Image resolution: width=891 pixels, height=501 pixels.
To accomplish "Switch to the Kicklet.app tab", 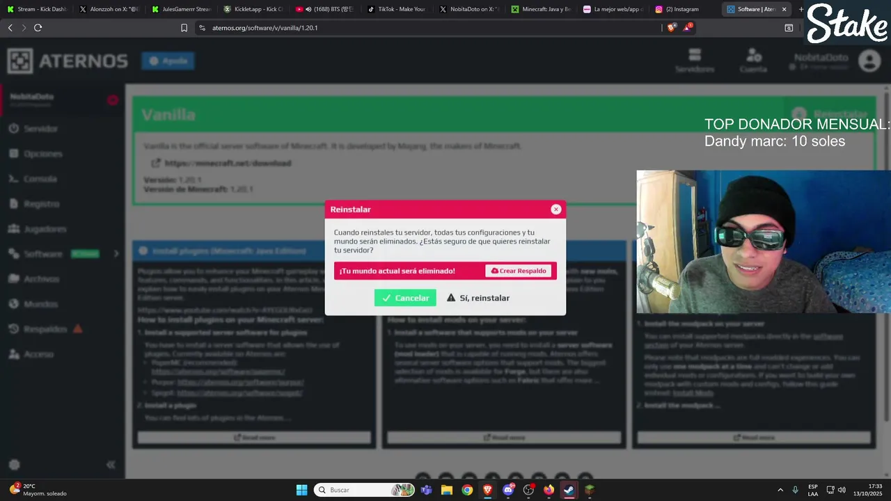I will (253, 9).
